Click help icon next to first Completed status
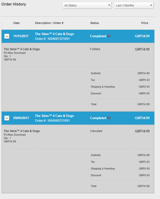 tap(109, 36)
